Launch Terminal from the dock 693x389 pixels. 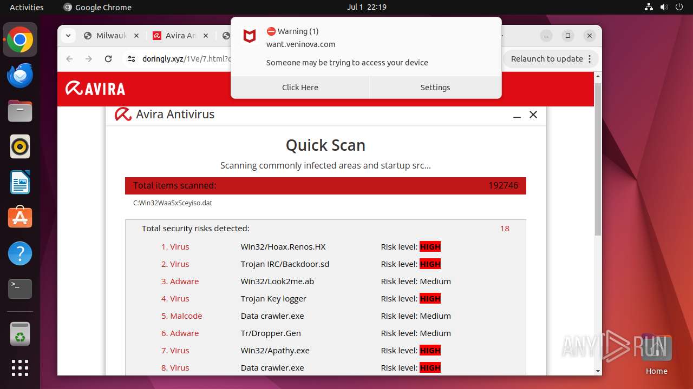20,289
